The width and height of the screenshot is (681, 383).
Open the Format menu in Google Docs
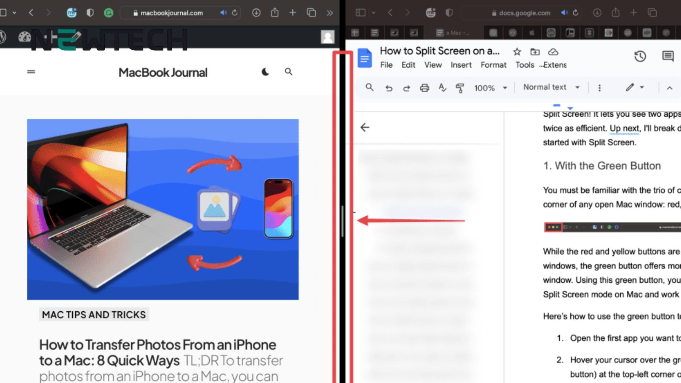coord(493,65)
